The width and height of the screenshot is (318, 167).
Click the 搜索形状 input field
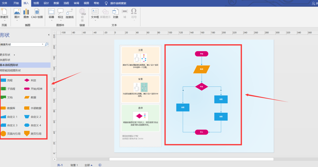tap(20, 45)
